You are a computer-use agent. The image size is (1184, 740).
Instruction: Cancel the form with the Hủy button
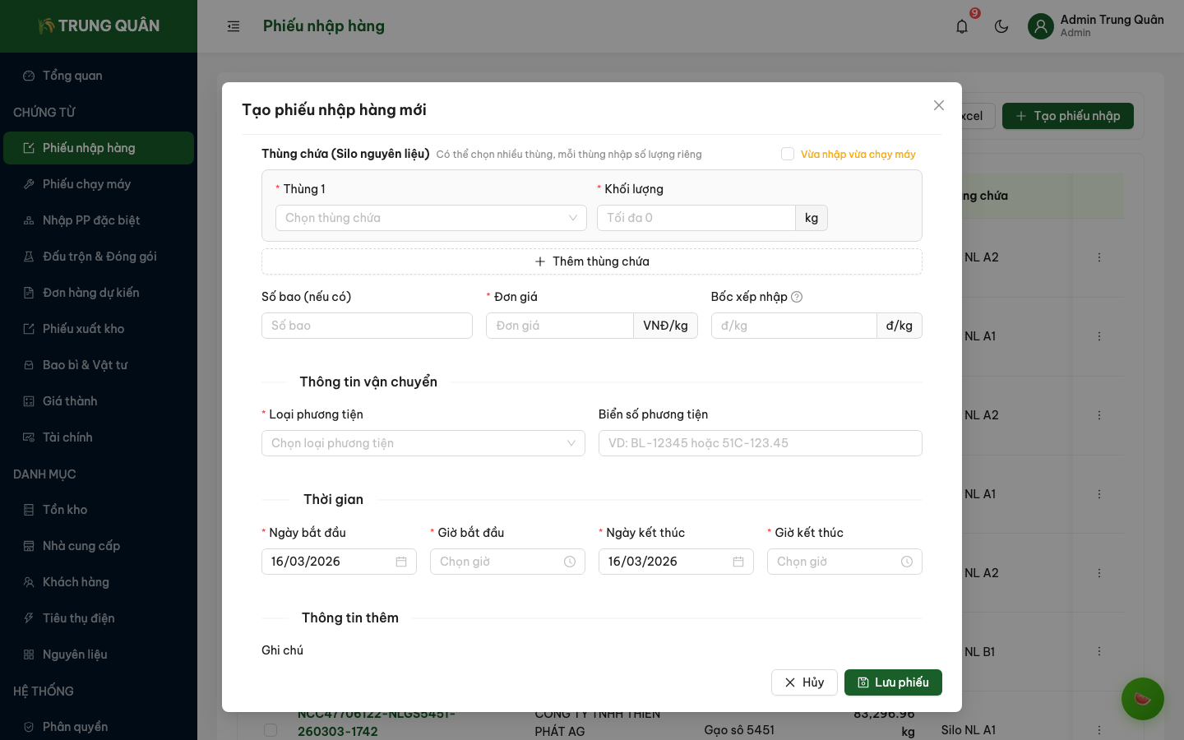(804, 682)
